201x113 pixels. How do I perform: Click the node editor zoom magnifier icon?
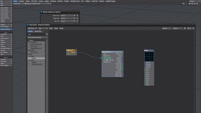(191, 28)
